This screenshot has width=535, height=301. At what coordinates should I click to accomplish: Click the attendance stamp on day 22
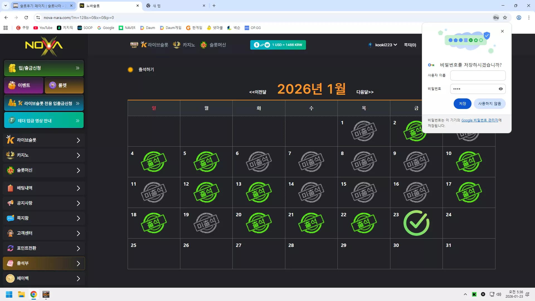pos(364,223)
